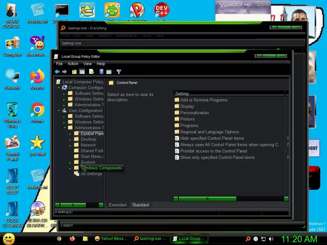This screenshot has width=327, height=245.
Task: Collapse User Configuration Administrative Templates node
Action: (65, 128)
